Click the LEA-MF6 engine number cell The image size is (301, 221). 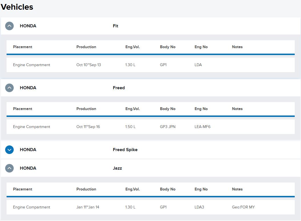point(202,127)
